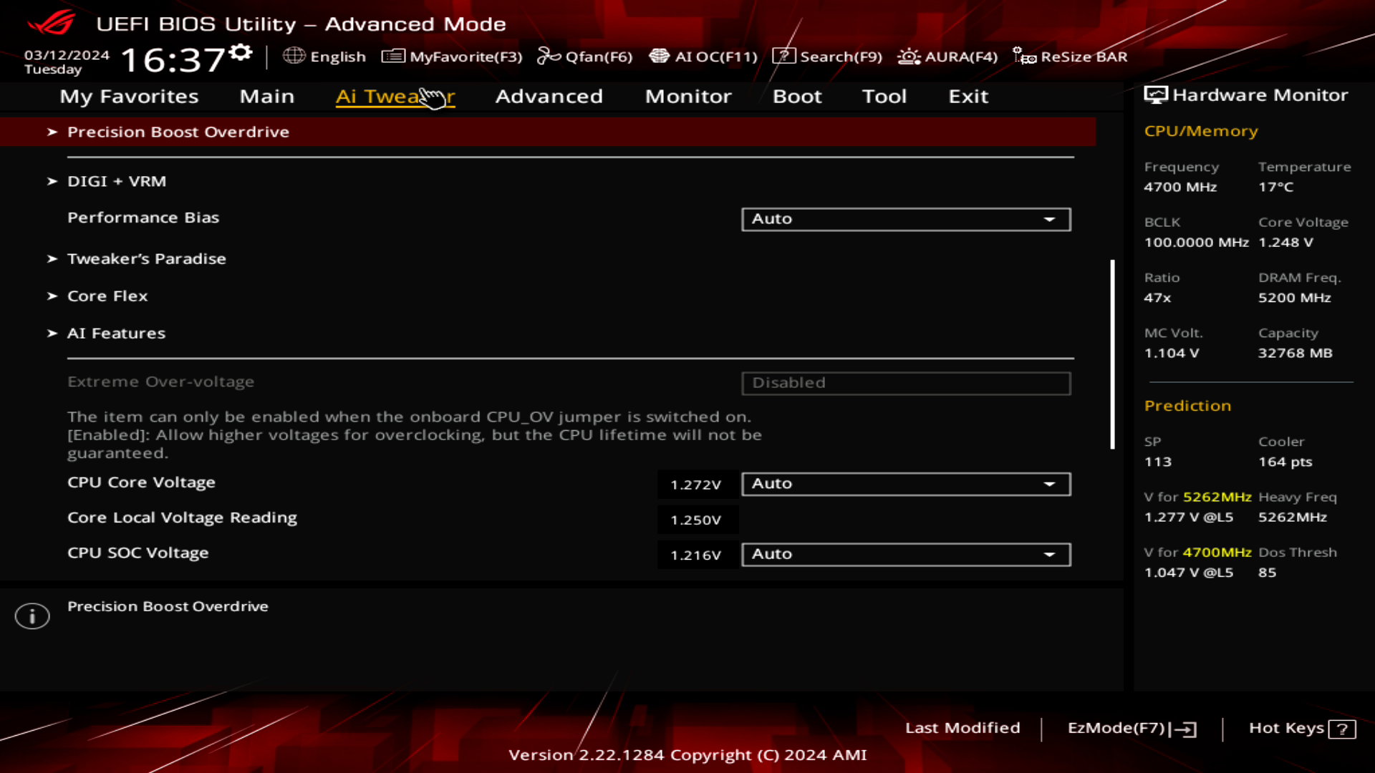Change BIOS language via English selector
The width and height of the screenshot is (1375, 773).
click(326, 57)
